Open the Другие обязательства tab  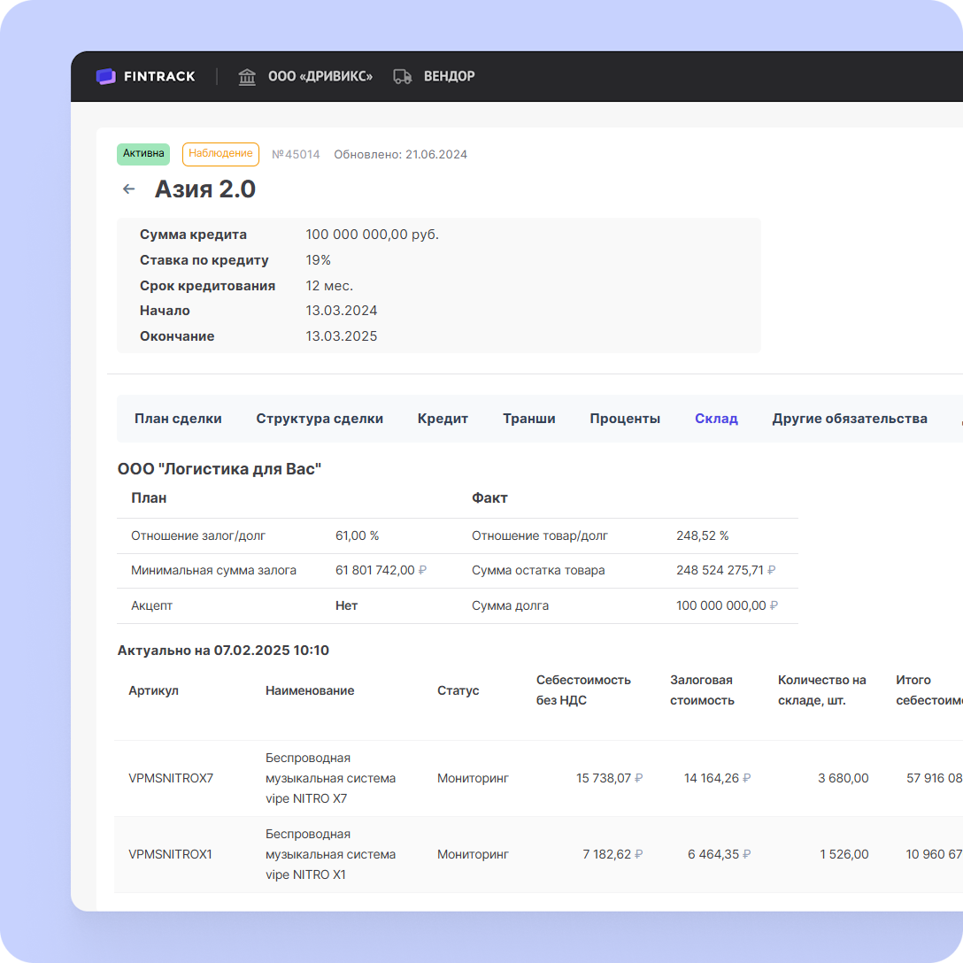tap(850, 419)
